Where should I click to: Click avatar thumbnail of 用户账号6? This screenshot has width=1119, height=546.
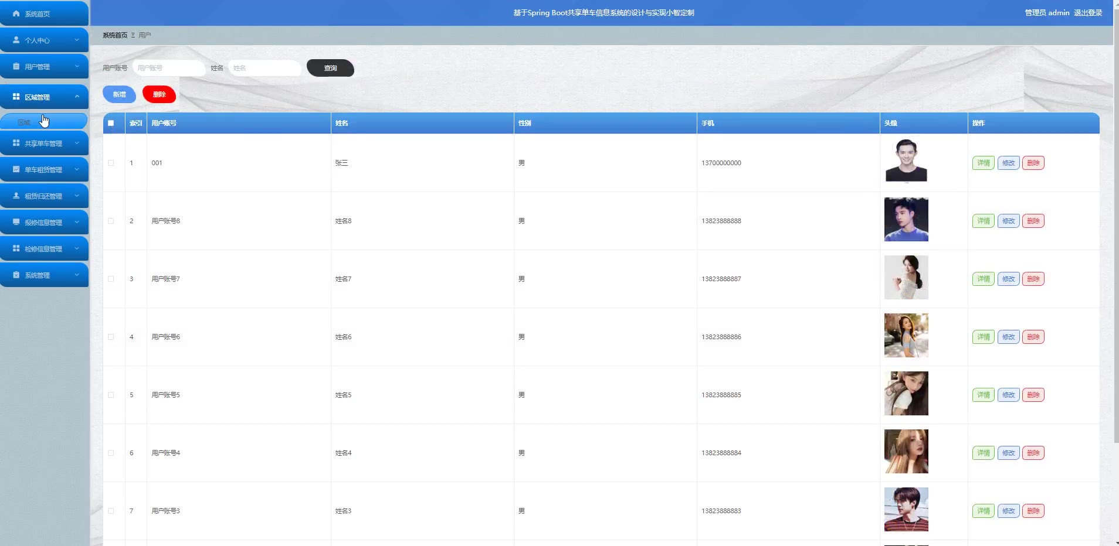906,335
